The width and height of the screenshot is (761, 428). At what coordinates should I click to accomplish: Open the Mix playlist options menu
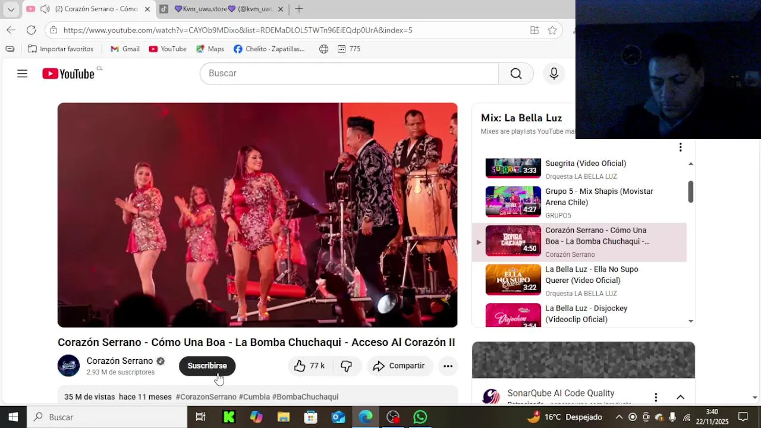tap(680, 147)
